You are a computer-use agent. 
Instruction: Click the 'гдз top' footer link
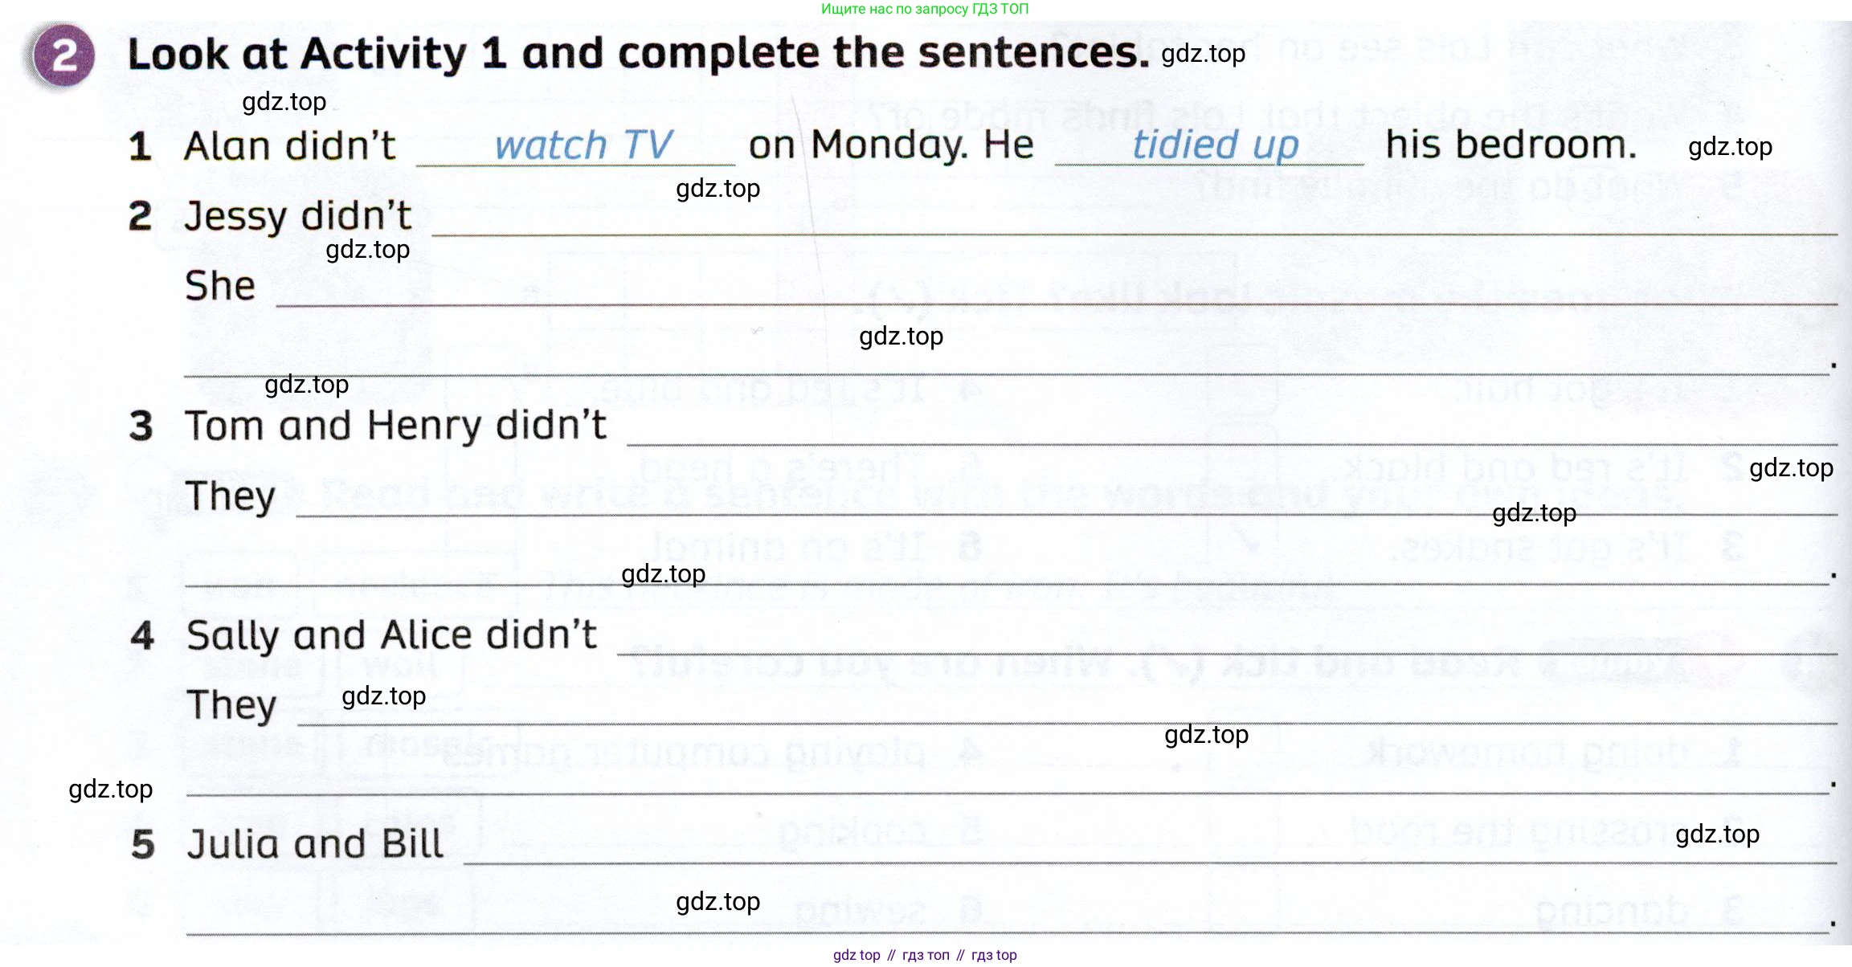tap(994, 955)
